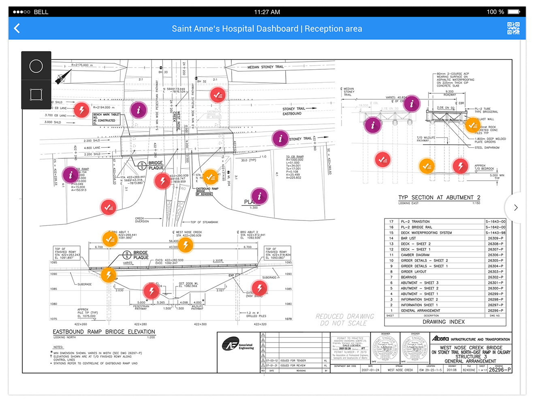
Task: Tap drawing number S-1643-00
Action: (x=496, y=222)
